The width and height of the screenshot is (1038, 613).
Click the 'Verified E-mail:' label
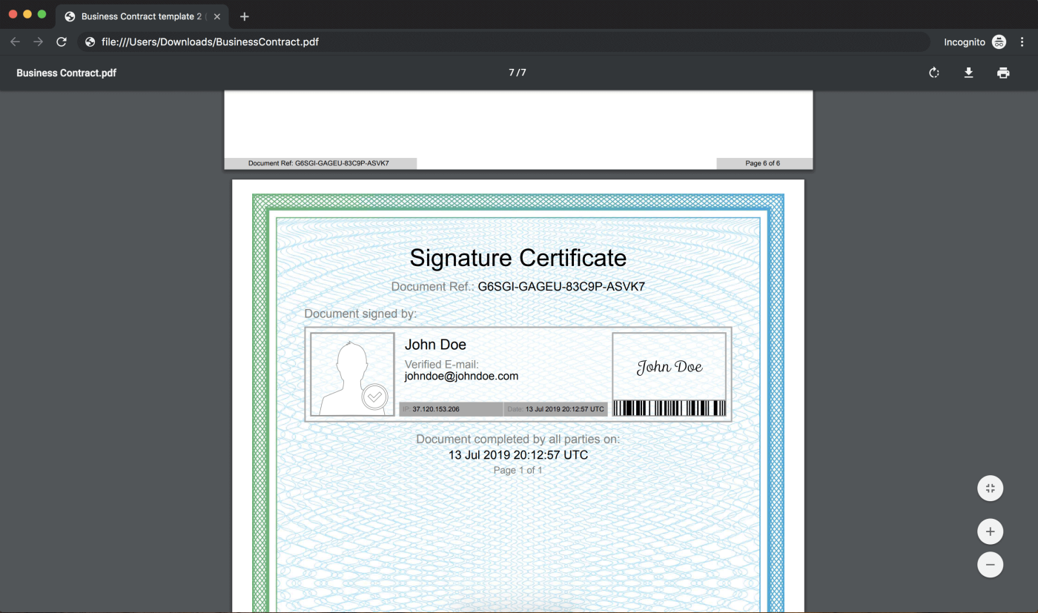point(442,365)
